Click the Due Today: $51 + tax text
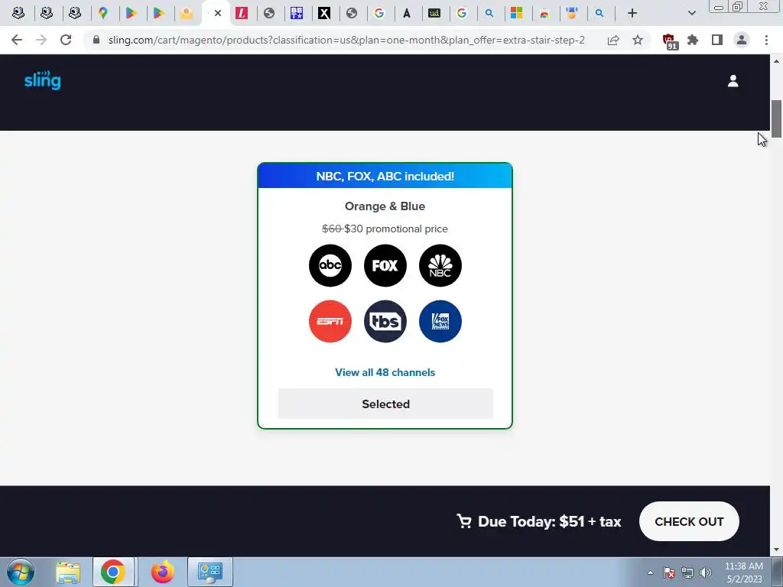Image resolution: width=783 pixels, height=587 pixels. [549, 521]
